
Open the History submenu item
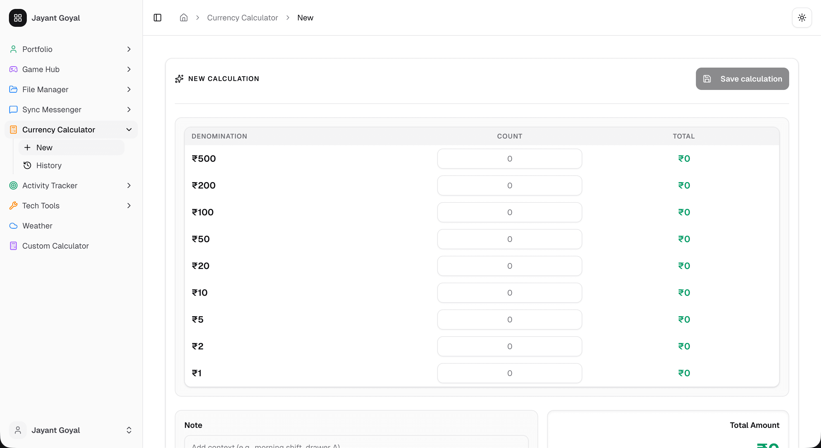click(x=71, y=165)
